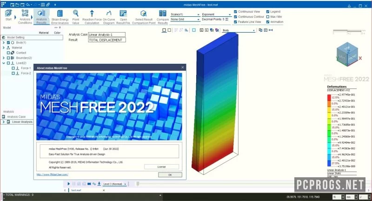This screenshot has width=372, height=201.
Task: Click the download arrow icon in animation bar
Action: tap(99, 184)
